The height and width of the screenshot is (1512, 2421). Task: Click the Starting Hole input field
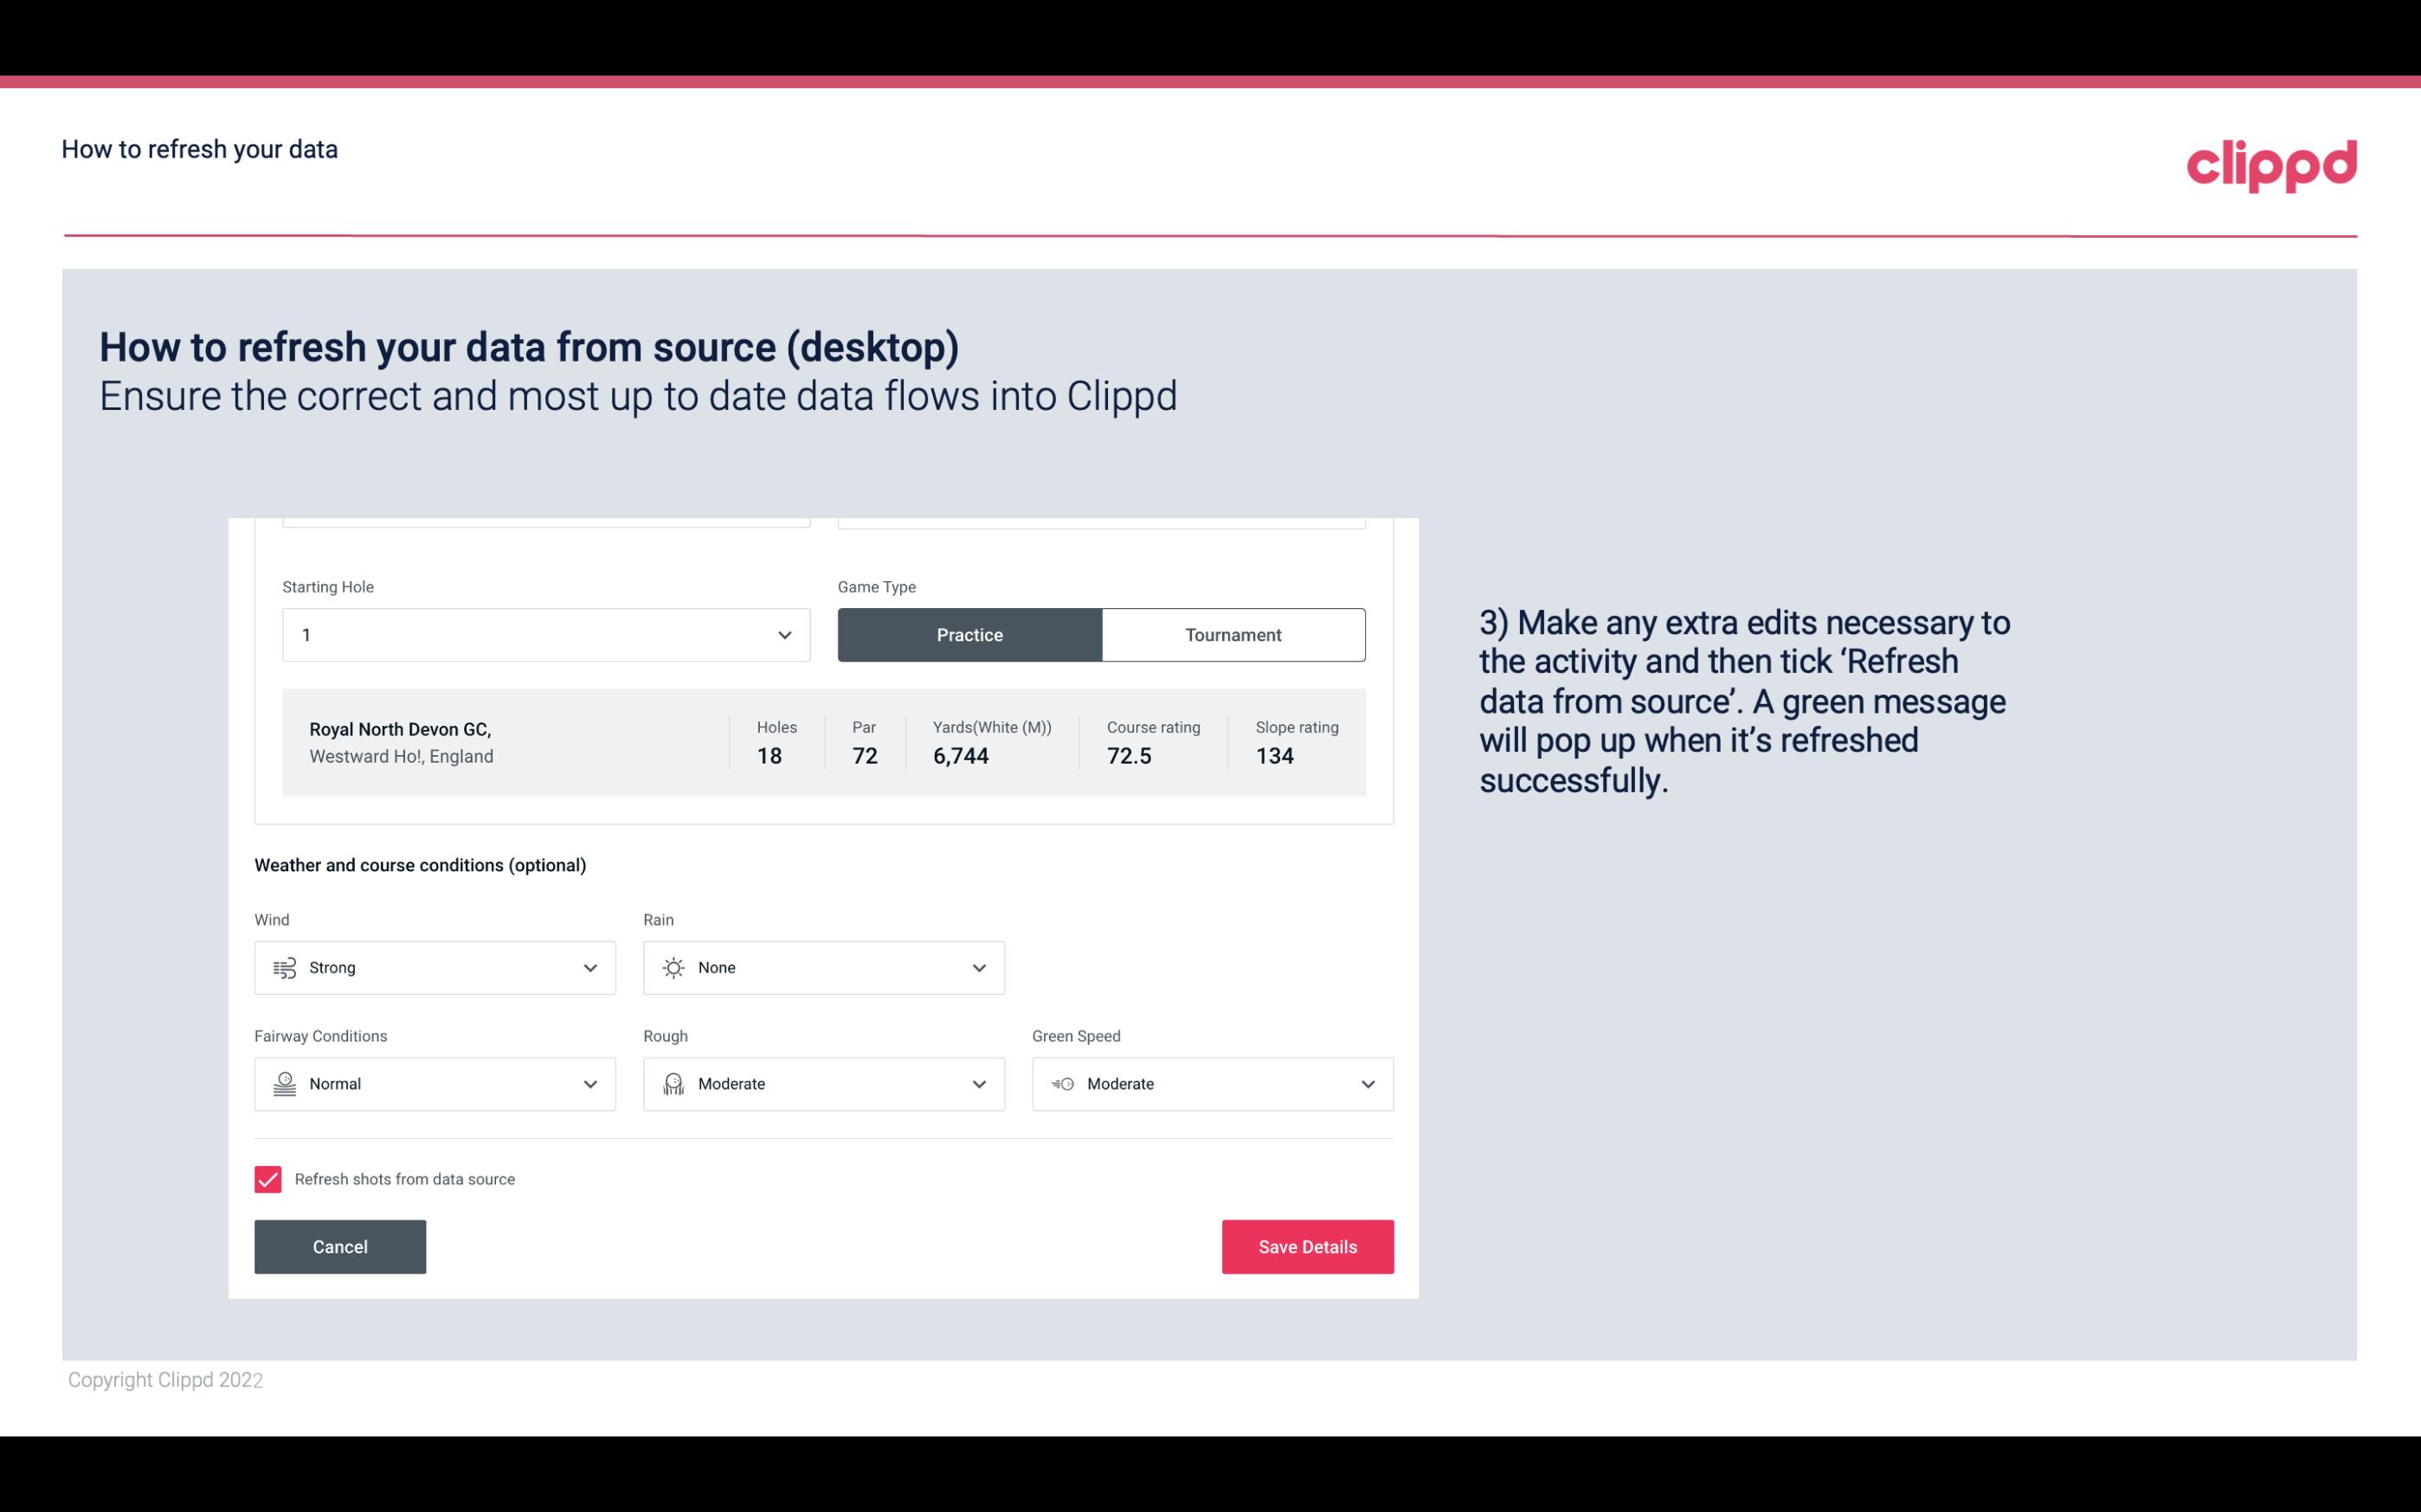point(544,634)
